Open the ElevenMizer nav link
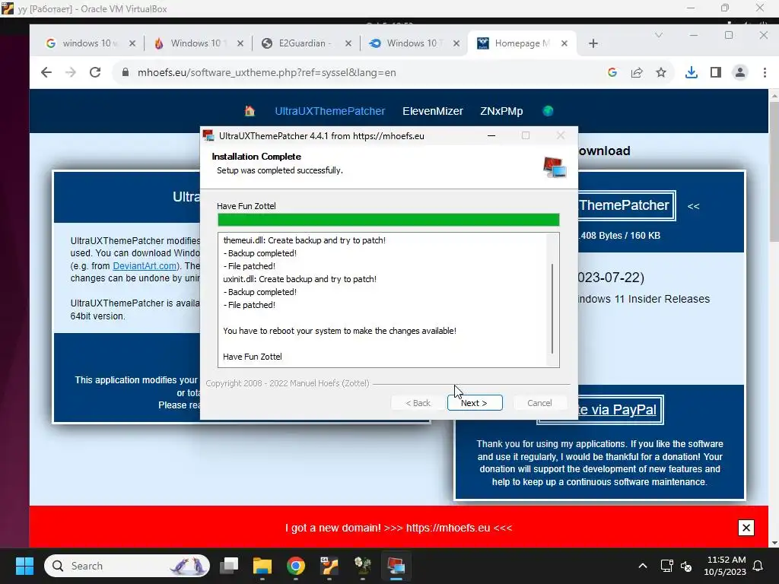The height and width of the screenshot is (584, 779). click(x=433, y=111)
